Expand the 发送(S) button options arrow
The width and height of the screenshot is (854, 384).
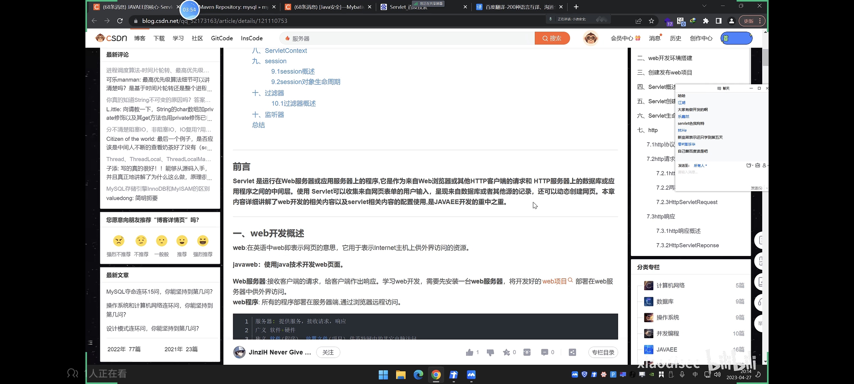(766, 188)
